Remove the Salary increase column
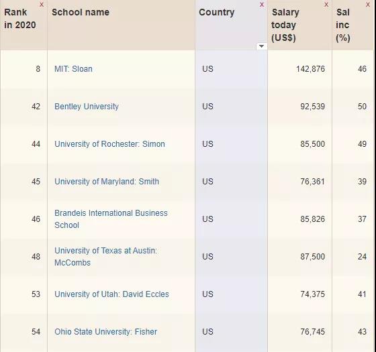Screen dimensions: 376x352 (x=368, y=5)
